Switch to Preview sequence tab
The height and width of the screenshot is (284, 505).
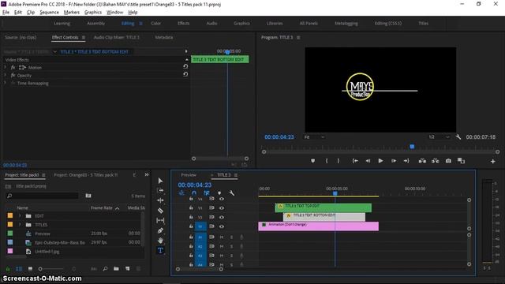[189, 175]
